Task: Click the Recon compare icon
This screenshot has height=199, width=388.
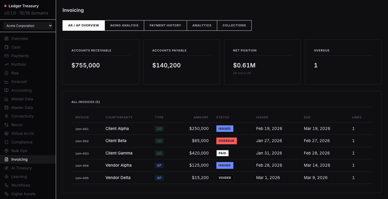Action: pyautogui.click(x=6, y=125)
